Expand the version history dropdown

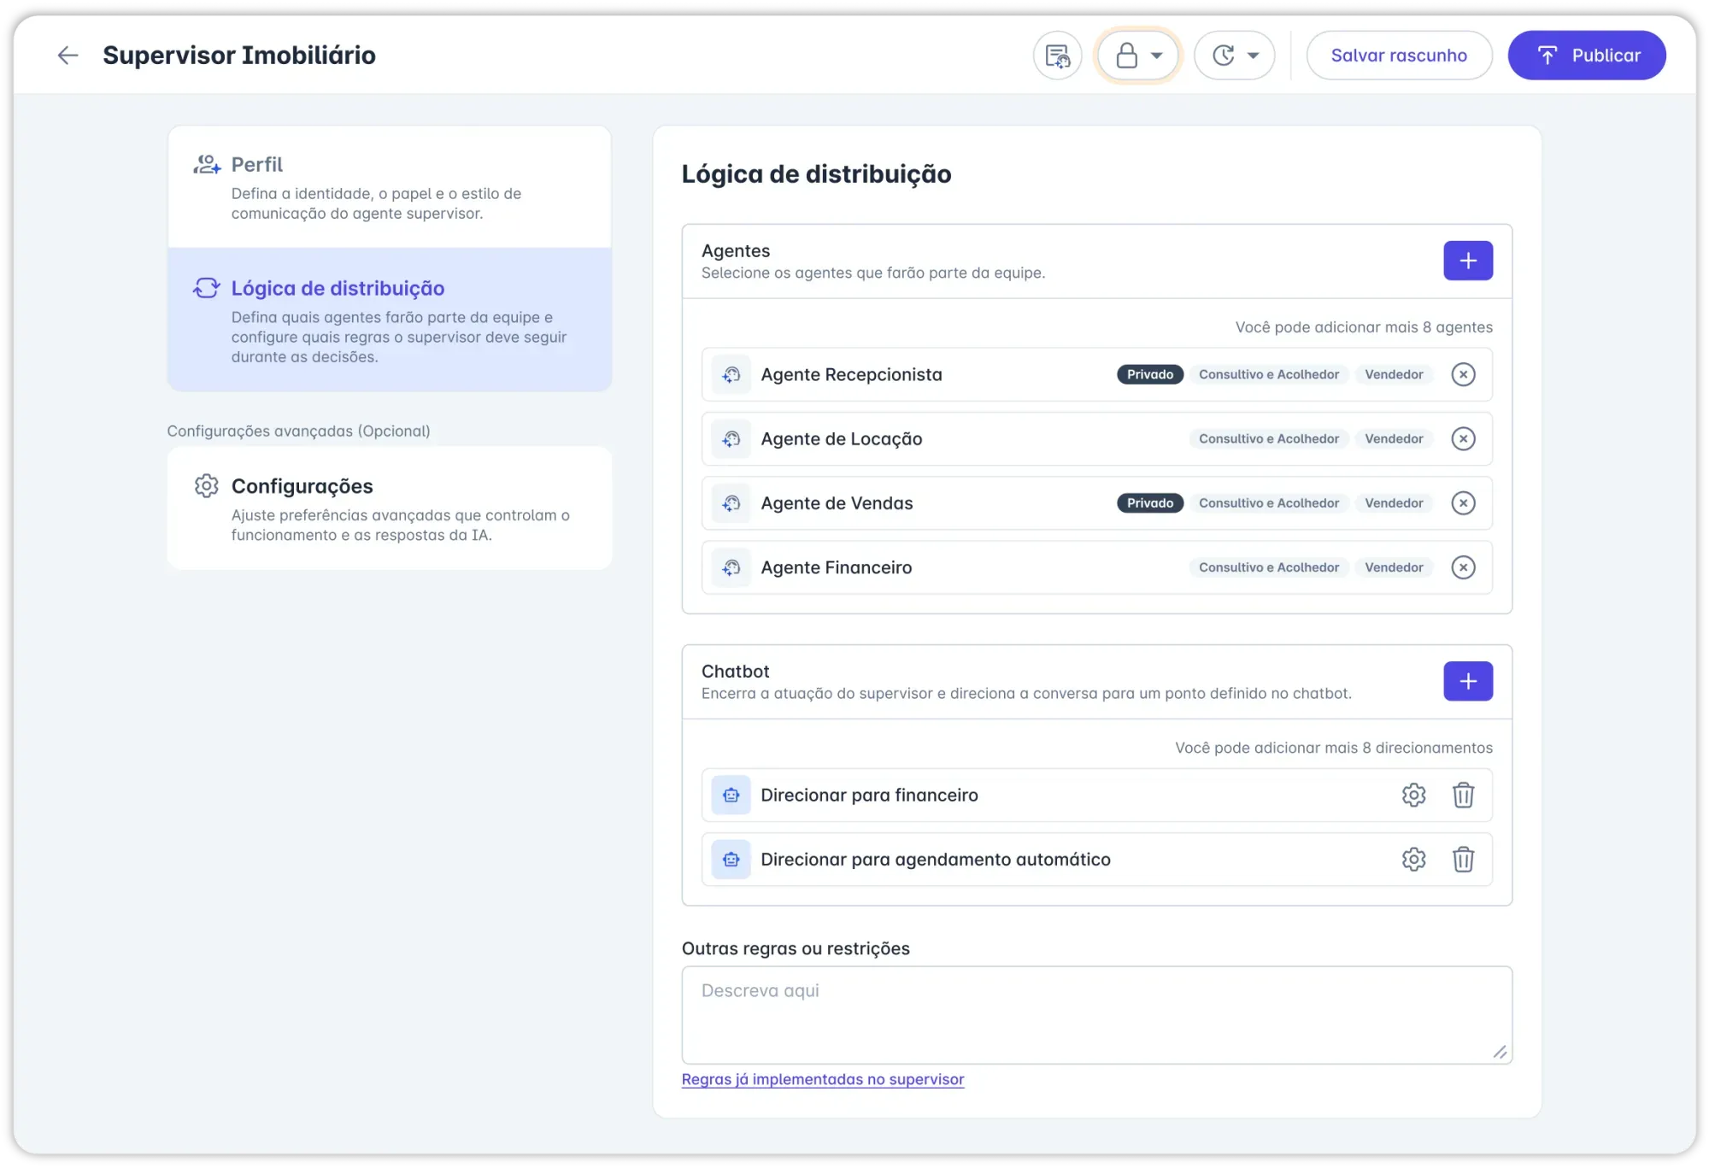(1234, 56)
